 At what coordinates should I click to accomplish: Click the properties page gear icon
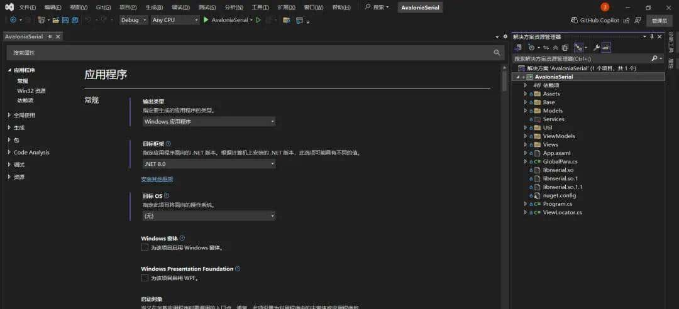[x=505, y=37]
